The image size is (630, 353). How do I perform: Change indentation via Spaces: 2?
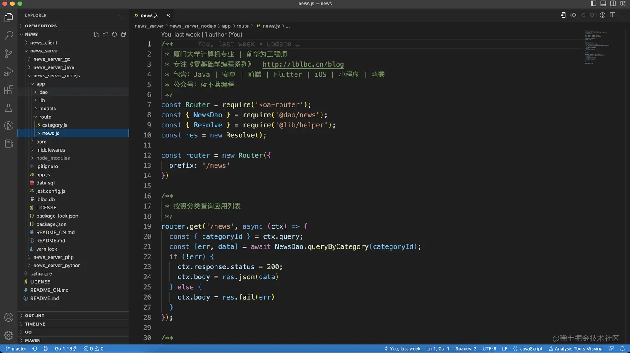466,349
